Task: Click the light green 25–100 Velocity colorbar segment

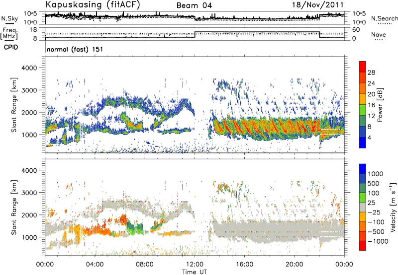Action: coord(363,198)
